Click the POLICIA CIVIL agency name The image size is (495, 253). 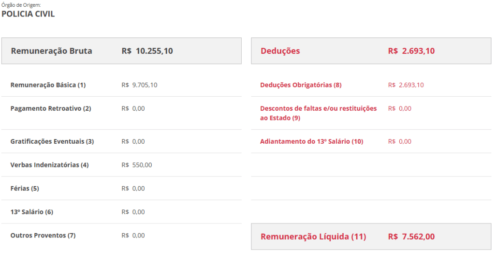coord(28,14)
